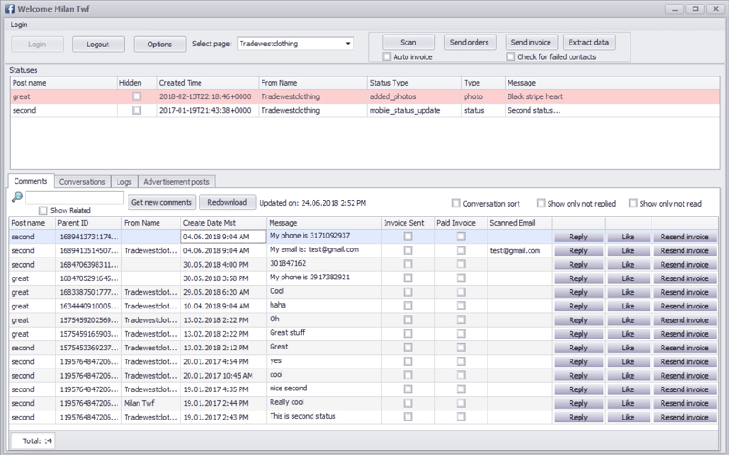Enable Conversation sort option
The width and height of the screenshot is (729, 455).
coord(457,203)
